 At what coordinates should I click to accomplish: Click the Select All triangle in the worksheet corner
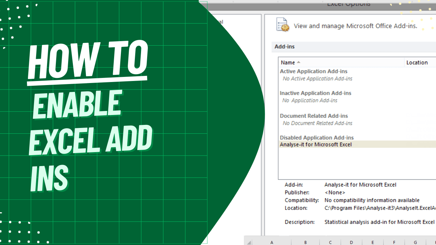coord(248,242)
